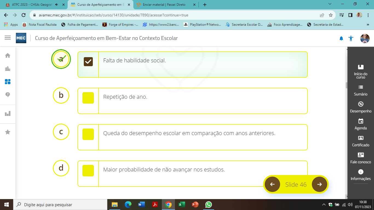Open Certificado in the right panel
This screenshot has height=210, width=374.
[x=361, y=141]
